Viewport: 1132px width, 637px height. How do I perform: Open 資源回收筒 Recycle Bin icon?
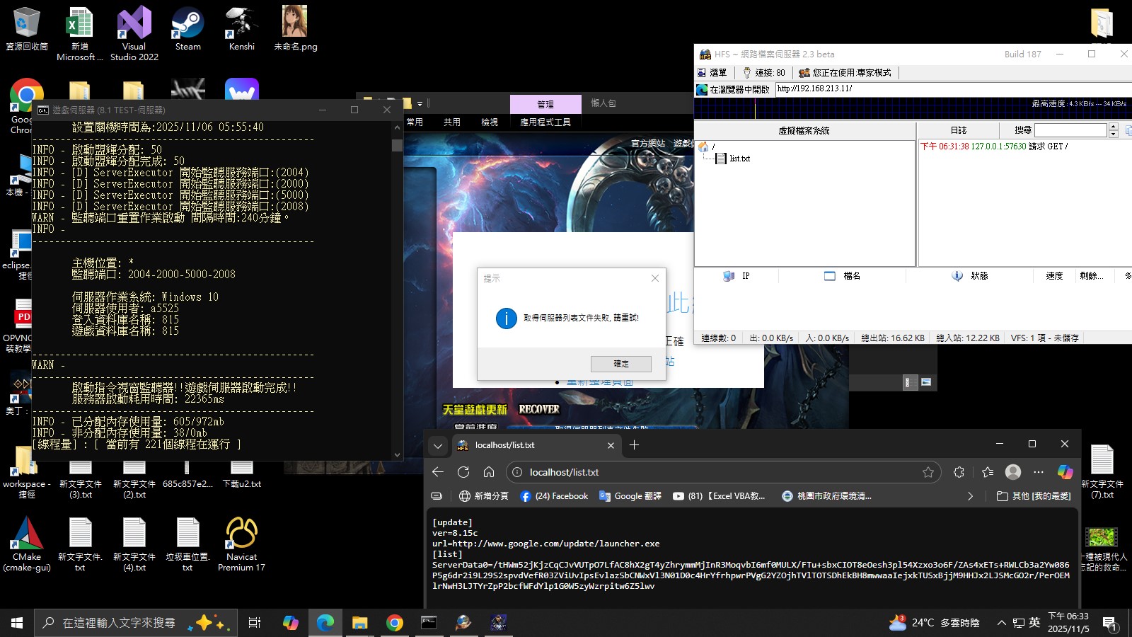tap(27, 30)
